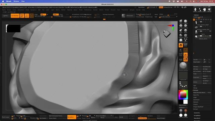Pick a color in the color picker square
The image size is (215, 121).
[x=183, y=94]
